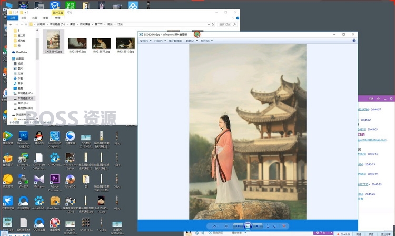Image resolution: width=395 pixels, height=236 pixels.
Task: Start the slideshow with center button
Action: click(248, 226)
